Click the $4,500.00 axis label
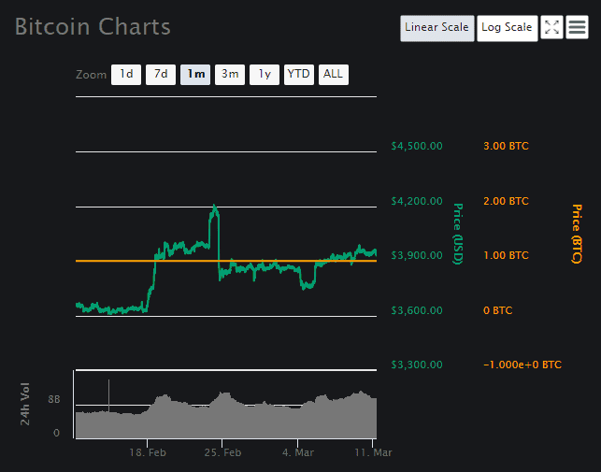601x472 pixels. point(417,146)
